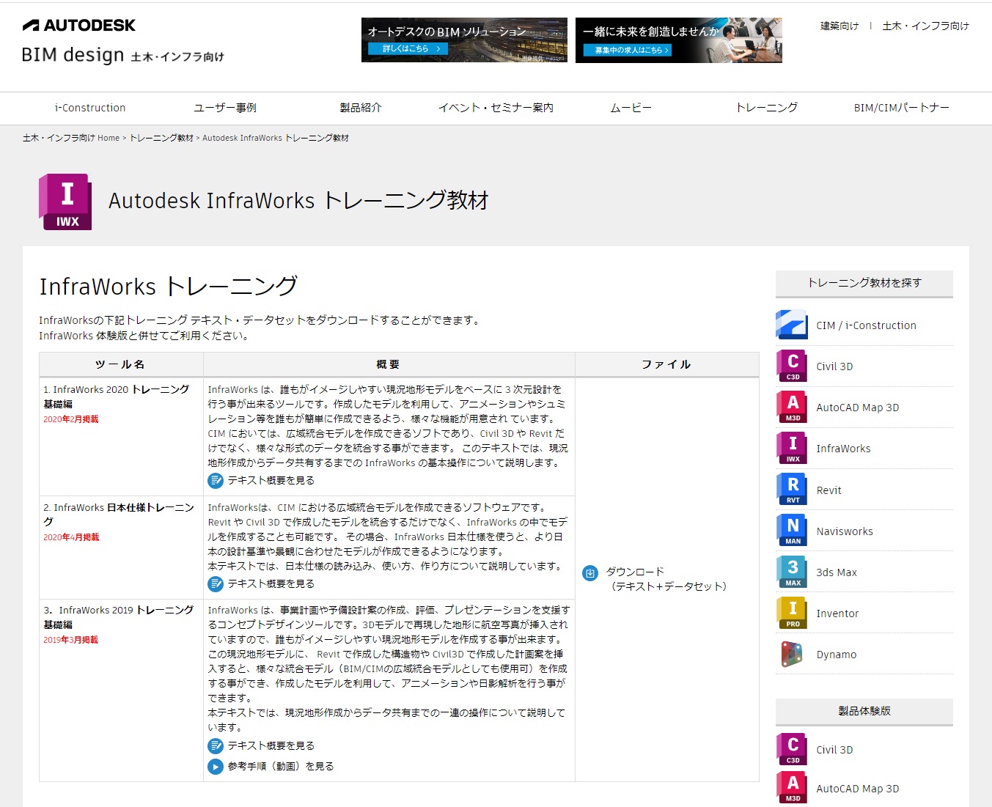Open the イベント・セミナー案内 menu item

[x=496, y=108]
